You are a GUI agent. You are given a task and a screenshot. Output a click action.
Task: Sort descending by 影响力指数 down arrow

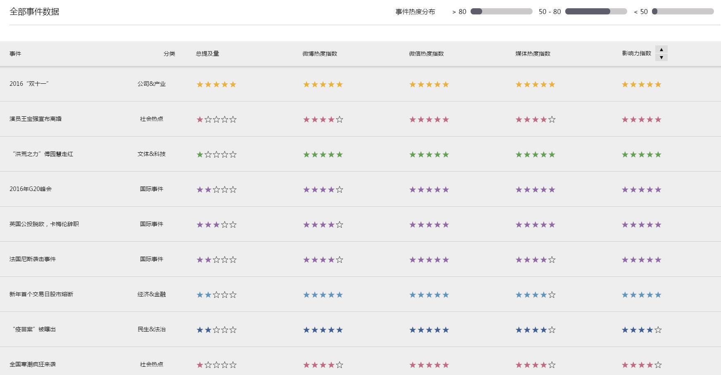coord(661,57)
